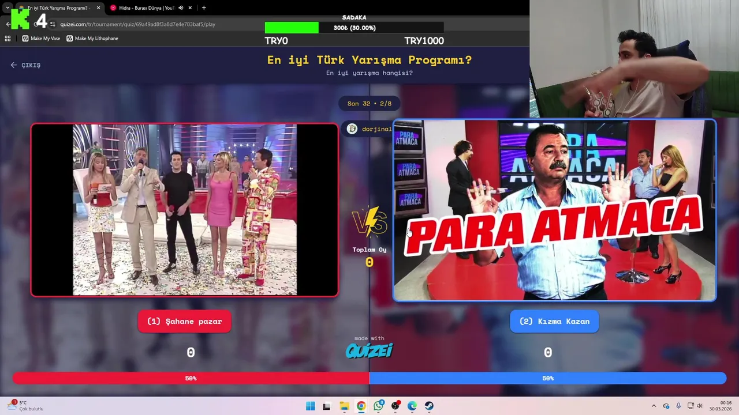Click the Son 32 • 2/8 round badge
This screenshot has width=739, height=415.
point(369,104)
